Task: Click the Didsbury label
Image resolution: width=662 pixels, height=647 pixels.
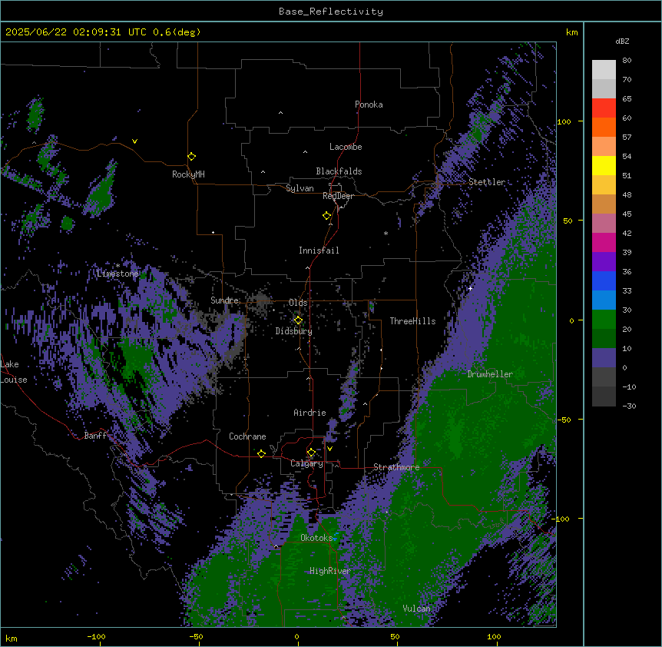Action: [294, 331]
